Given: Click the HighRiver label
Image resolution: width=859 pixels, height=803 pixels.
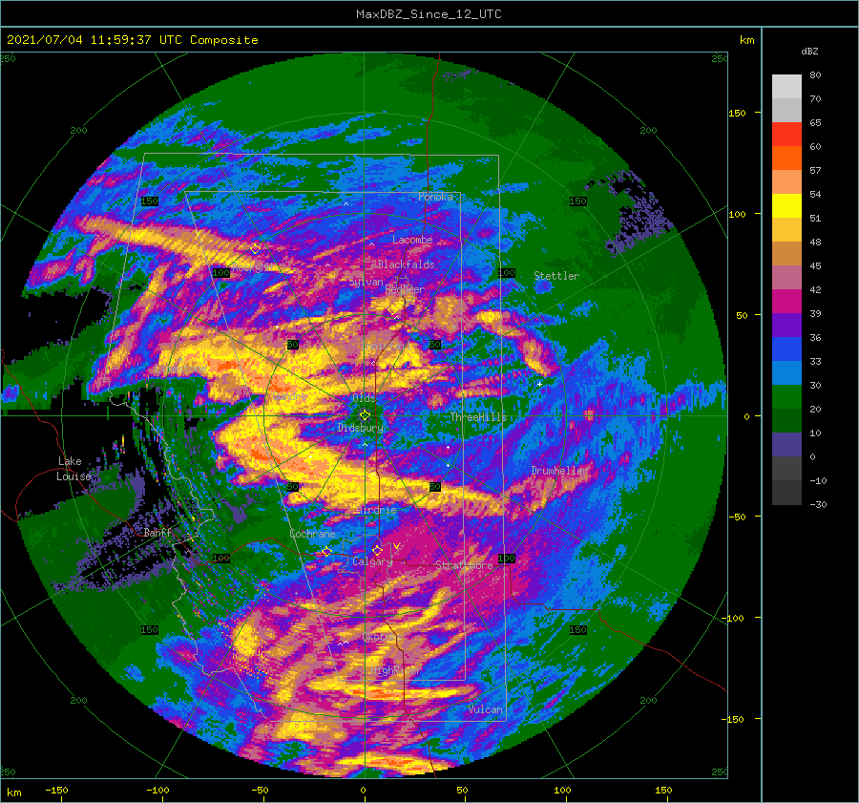Looking at the screenshot, I should click(397, 670).
